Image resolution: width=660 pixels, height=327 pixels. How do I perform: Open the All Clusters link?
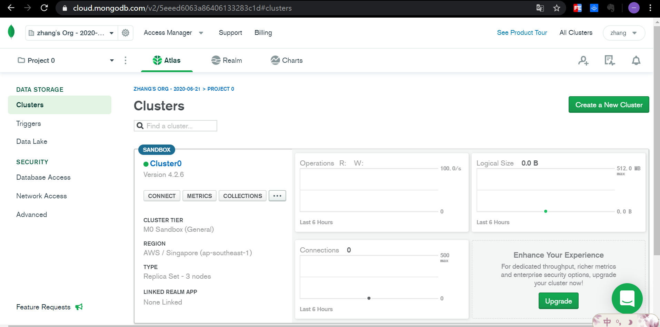coord(576,33)
